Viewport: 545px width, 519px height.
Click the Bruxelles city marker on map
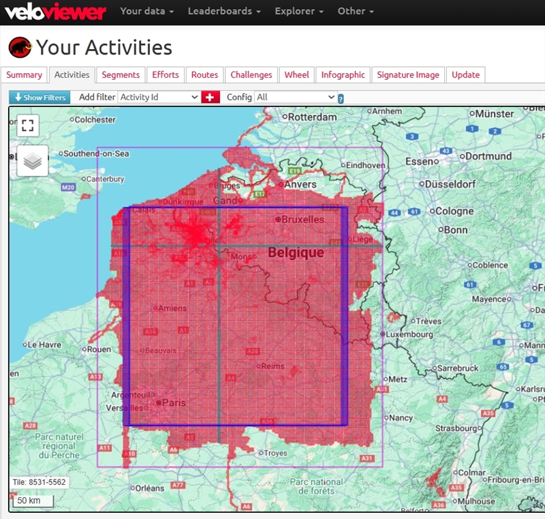point(278,220)
